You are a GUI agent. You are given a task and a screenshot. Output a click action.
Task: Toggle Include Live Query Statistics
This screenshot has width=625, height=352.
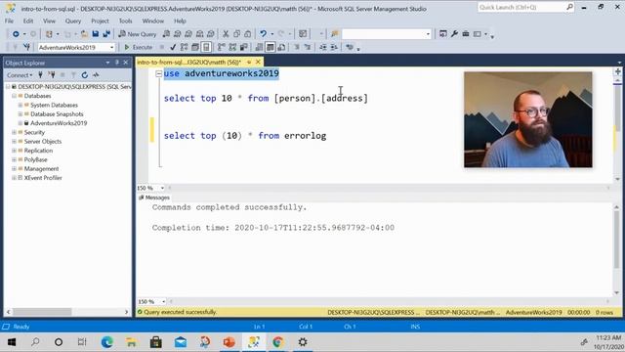[x=232, y=47]
